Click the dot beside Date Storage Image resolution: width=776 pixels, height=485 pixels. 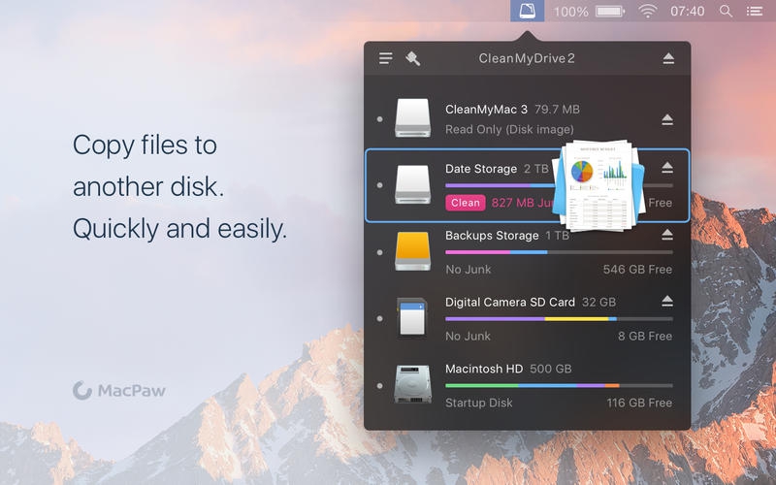tap(379, 185)
